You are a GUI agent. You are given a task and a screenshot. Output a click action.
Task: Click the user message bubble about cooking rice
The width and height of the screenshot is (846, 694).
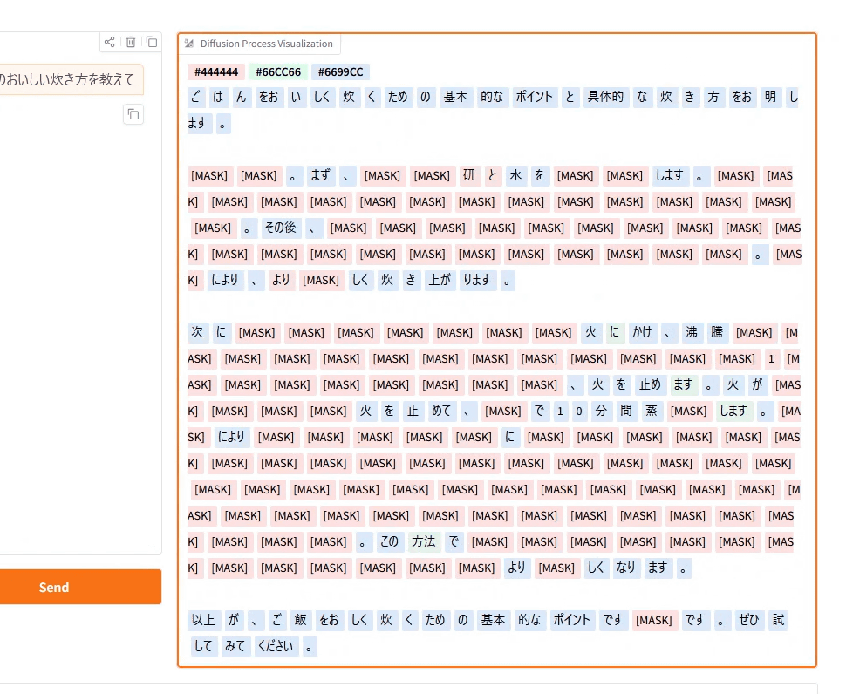pyautogui.click(x=68, y=80)
